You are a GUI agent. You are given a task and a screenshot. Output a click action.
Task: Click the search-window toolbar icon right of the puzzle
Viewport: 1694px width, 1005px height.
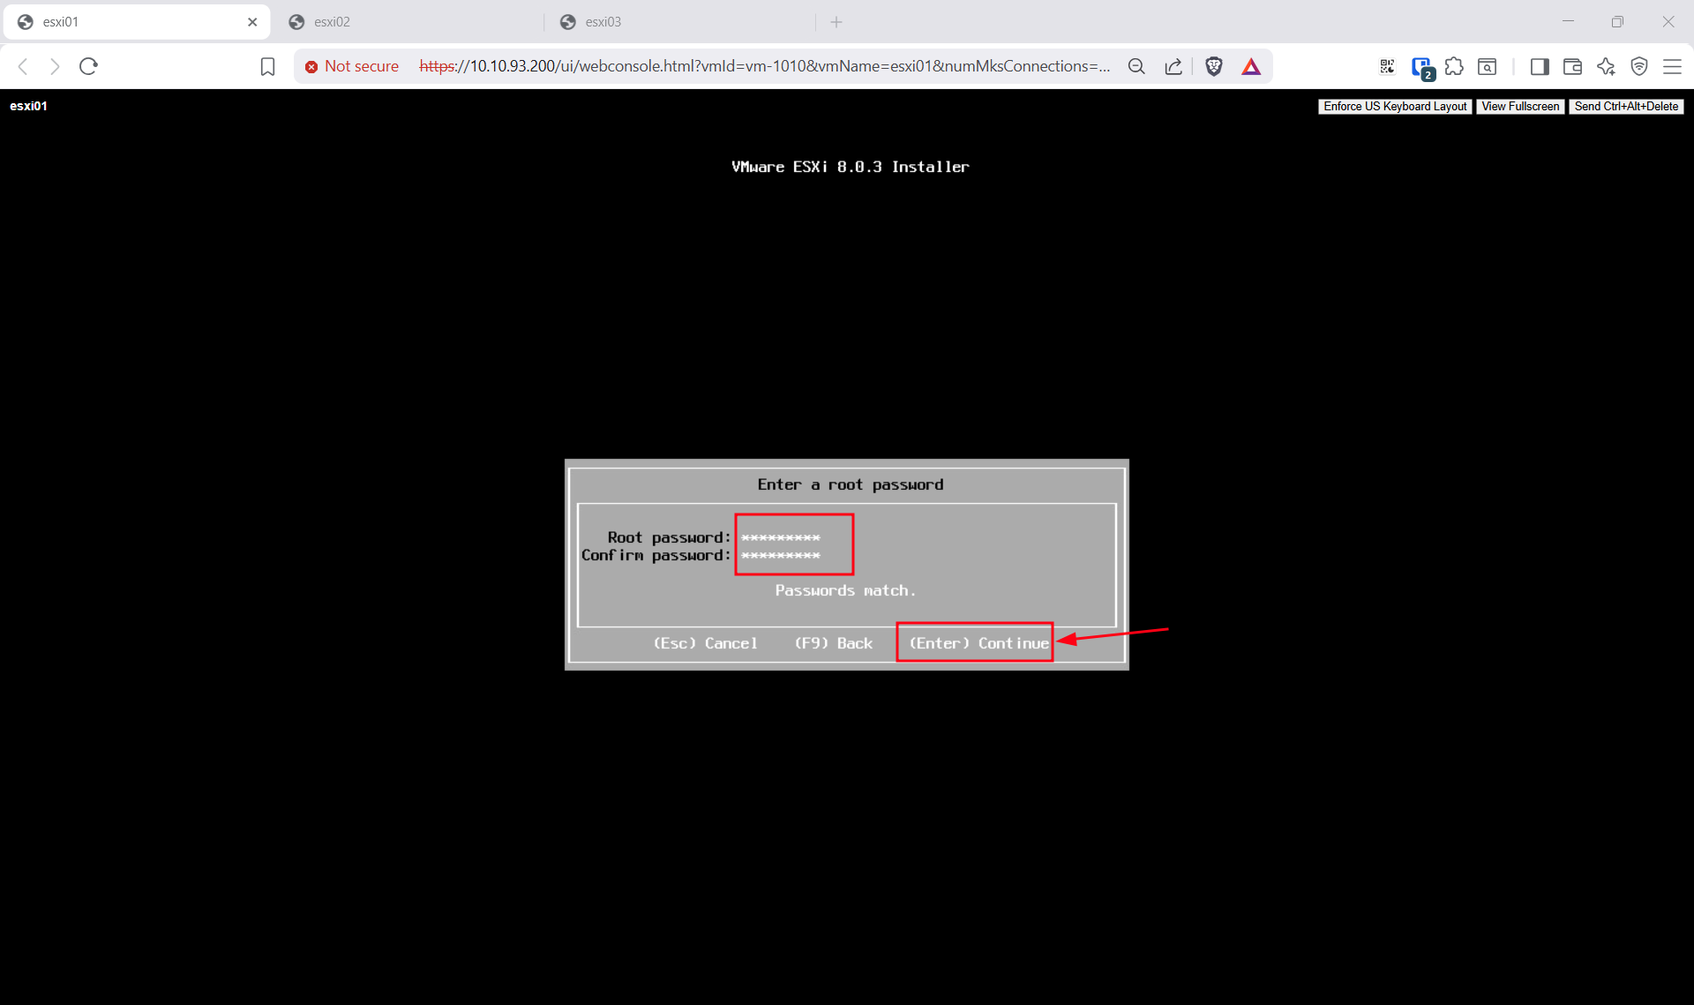(1487, 66)
